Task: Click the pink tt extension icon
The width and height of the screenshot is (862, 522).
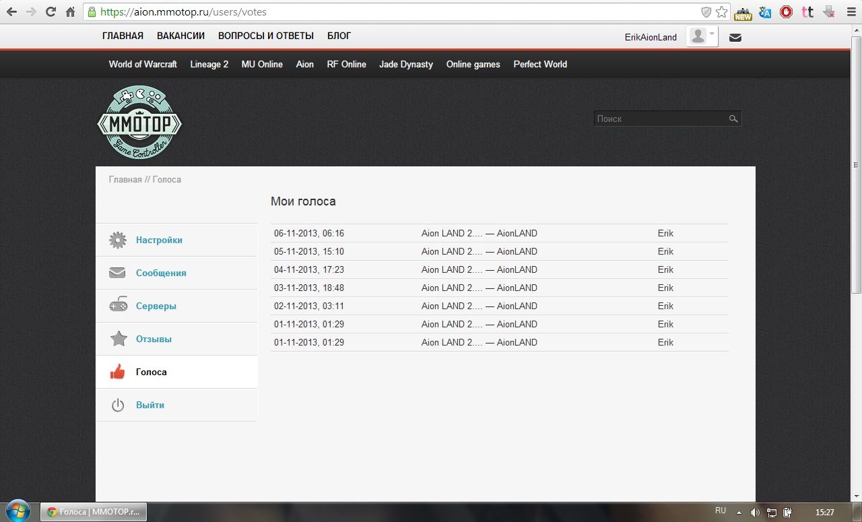Action: [807, 12]
